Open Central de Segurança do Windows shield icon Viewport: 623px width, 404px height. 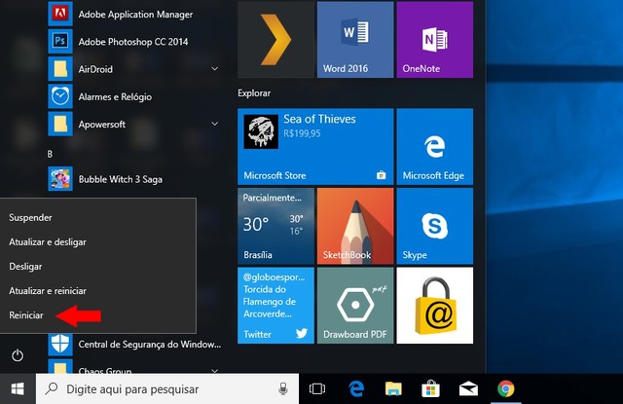pos(60,345)
